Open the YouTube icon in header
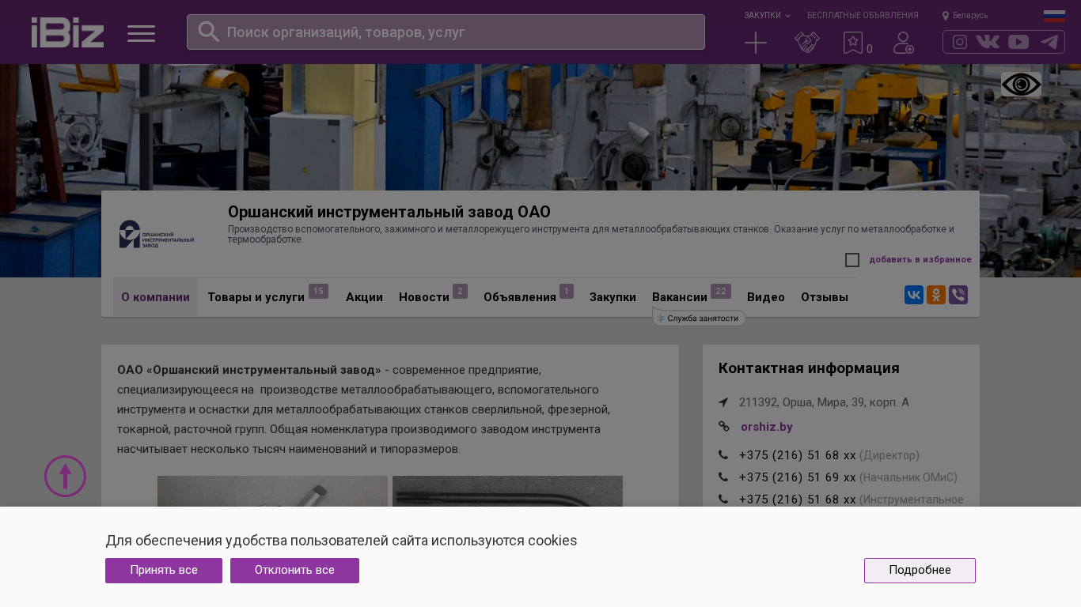The image size is (1081, 607). tap(1018, 42)
